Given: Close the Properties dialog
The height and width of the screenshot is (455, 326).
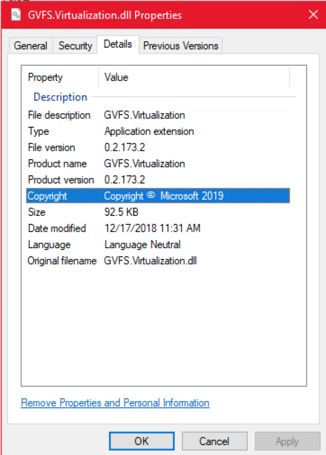Looking at the screenshot, I should pyautogui.click(x=313, y=14).
